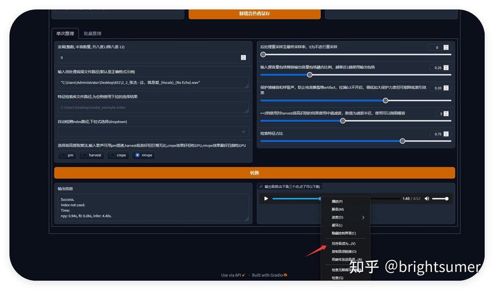Choose 另存音频为 in the context menu

point(344,244)
